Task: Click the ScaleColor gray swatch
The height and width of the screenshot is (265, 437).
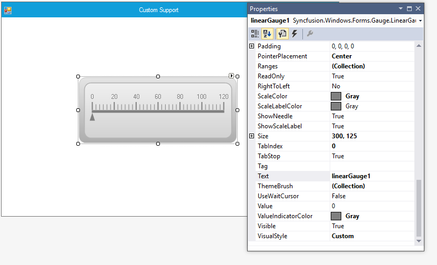Action: tap(336, 96)
